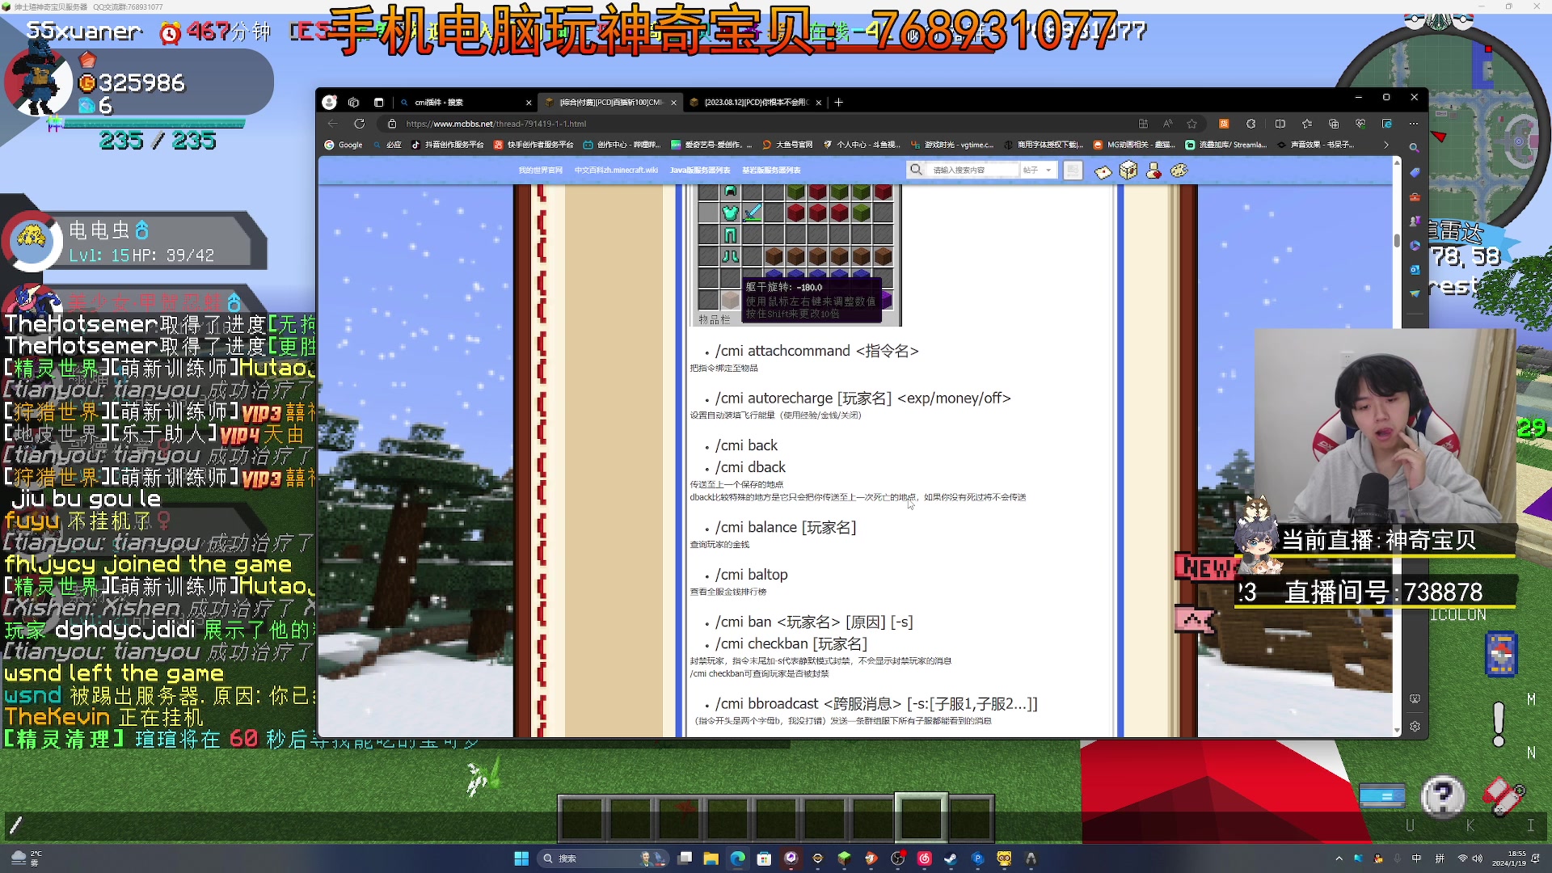
Task: Open the favorites list icon
Action: (1307, 124)
